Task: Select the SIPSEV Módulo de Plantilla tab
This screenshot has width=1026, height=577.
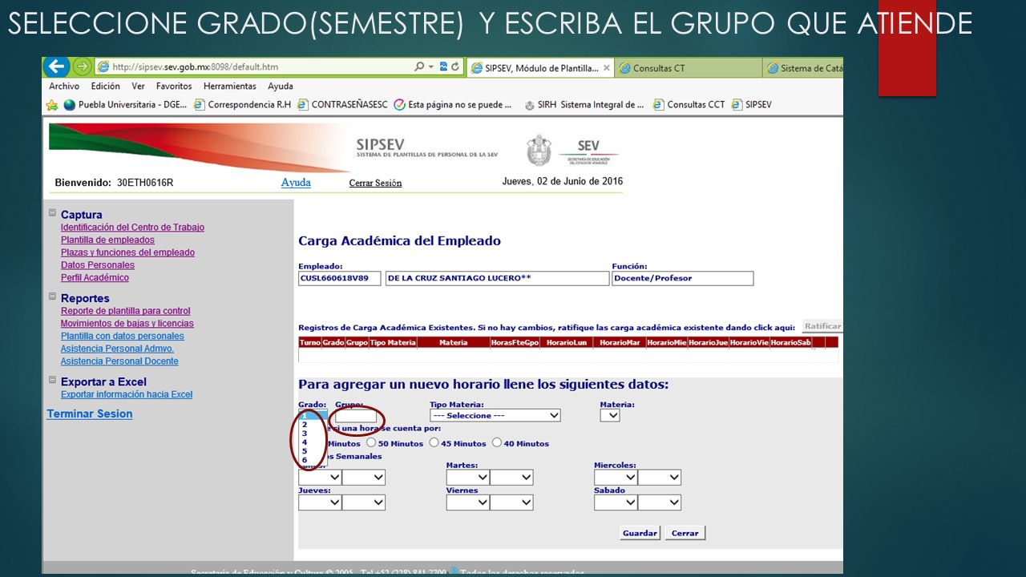Action: [541, 68]
